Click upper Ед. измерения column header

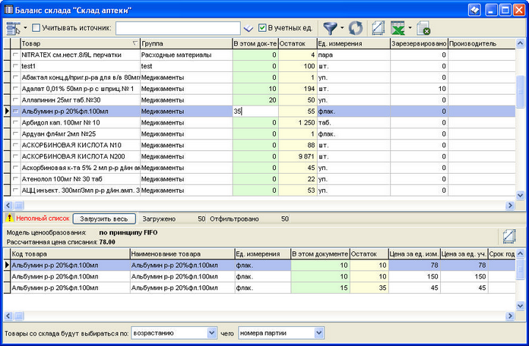pos(353,43)
